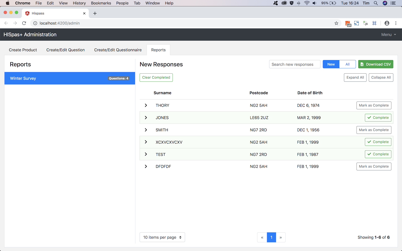Click the Wi-Fi icon in the menu bar
The image size is (402, 251).
pyautogui.click(x=307, y=3)
